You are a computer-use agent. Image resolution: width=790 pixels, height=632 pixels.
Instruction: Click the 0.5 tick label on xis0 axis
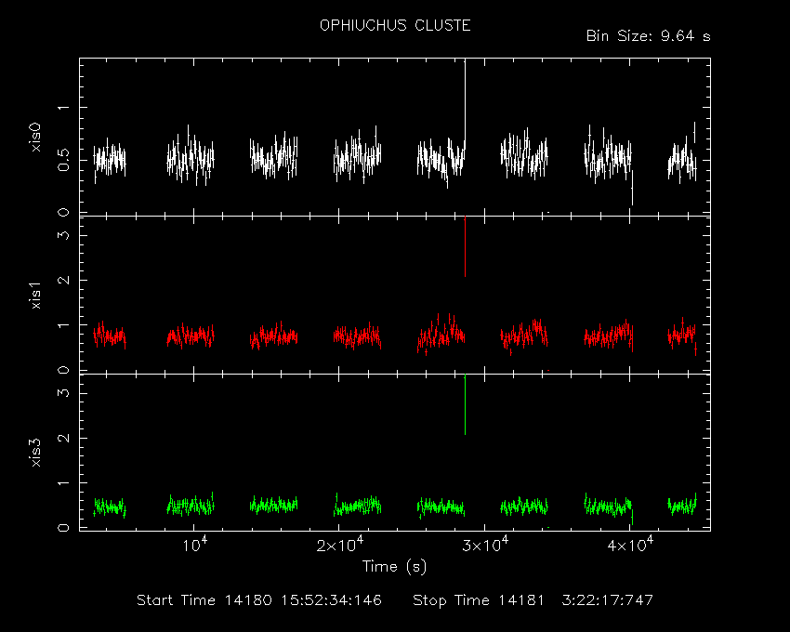click(63, 161)
